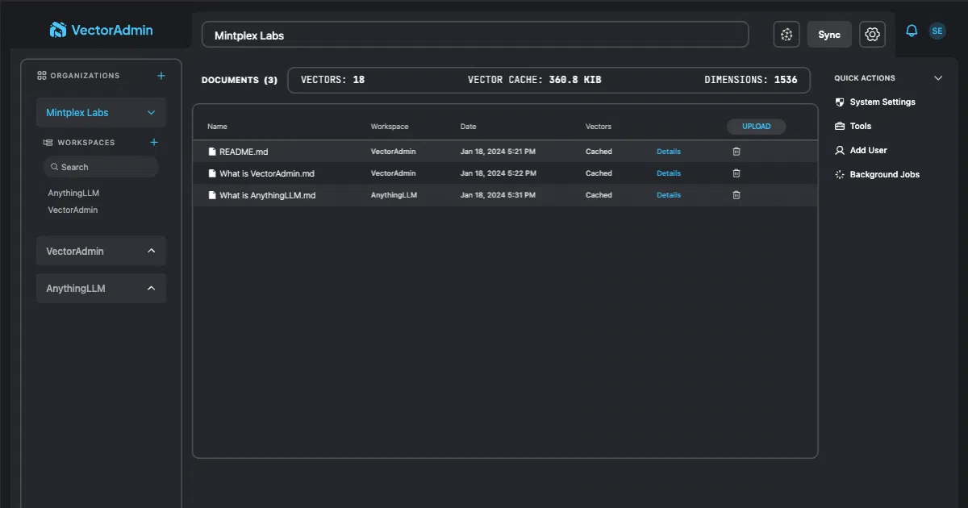Viewport: 968px width, 508px height.
Task: Click the Sync button
Action: pyautogui.click(x=829, y=35)
